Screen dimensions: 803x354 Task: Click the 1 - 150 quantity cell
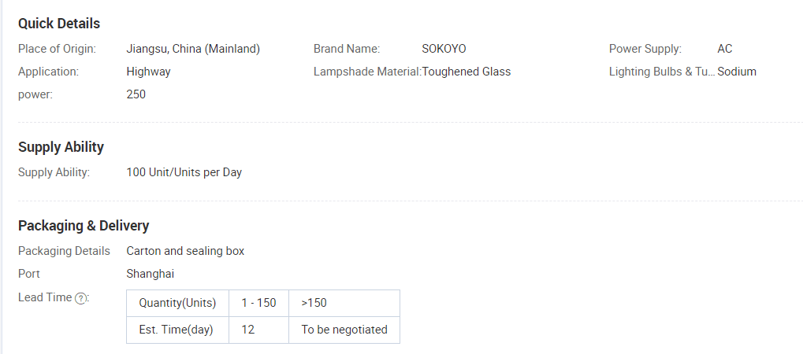258,304
